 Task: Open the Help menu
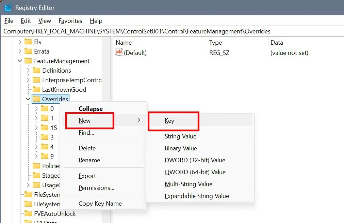tap(96, 21)
